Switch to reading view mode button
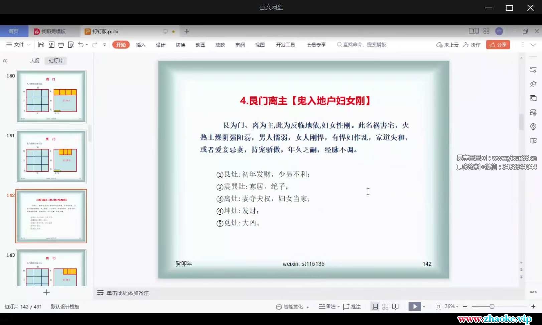The width and height of the screenshot is (542, 325). [x=395, y=307]
